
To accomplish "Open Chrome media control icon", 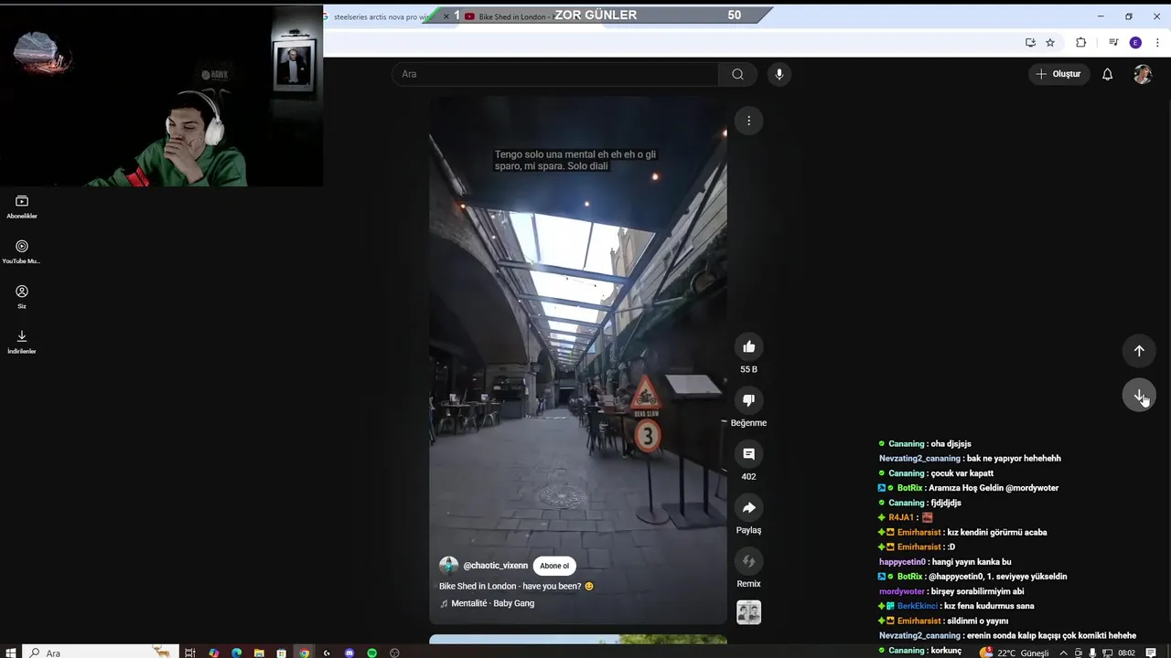I will (x=1113, y=42).
